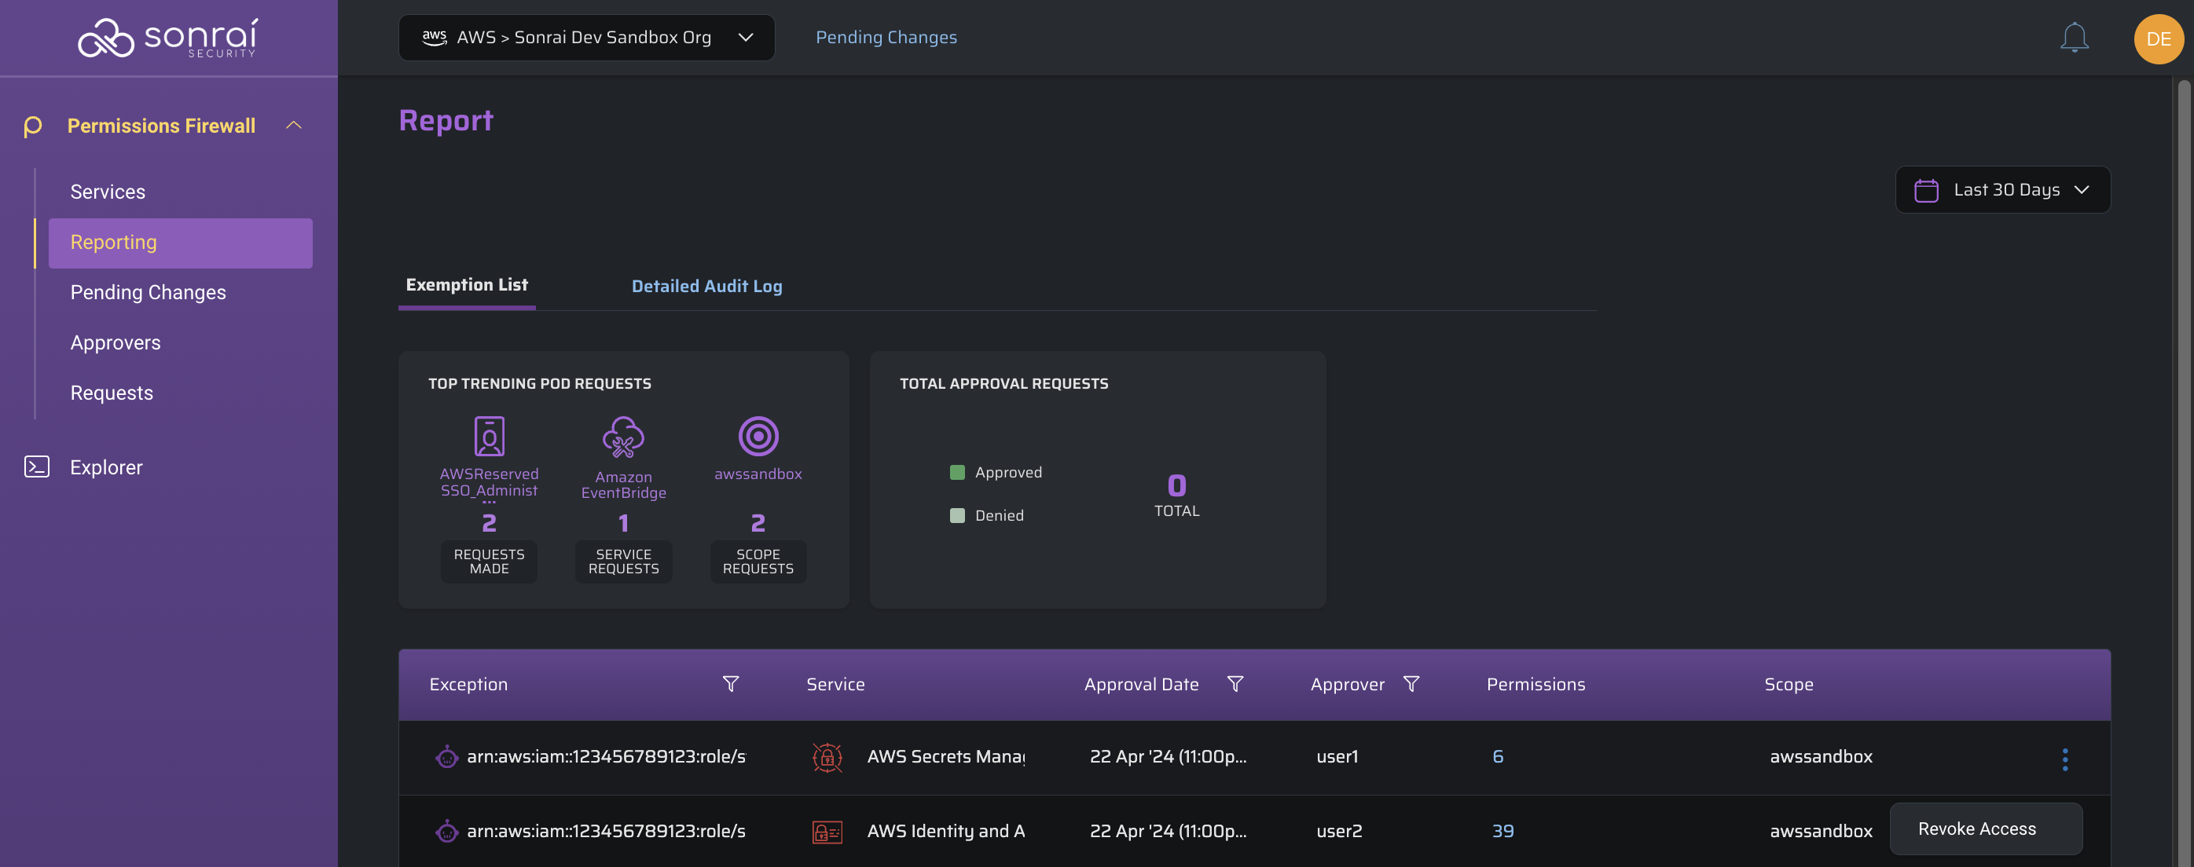
Task: Click the role ARN in user1 row
Action: [606, 756]
